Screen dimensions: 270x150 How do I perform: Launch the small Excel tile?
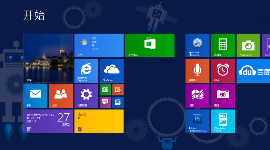pos(105,90)
